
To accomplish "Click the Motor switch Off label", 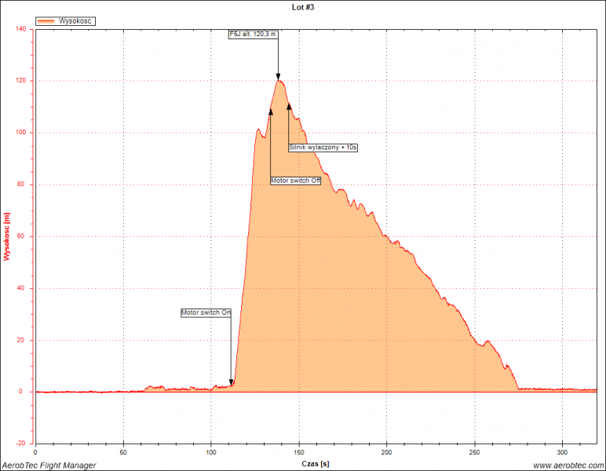I will [x=296, y=181].
